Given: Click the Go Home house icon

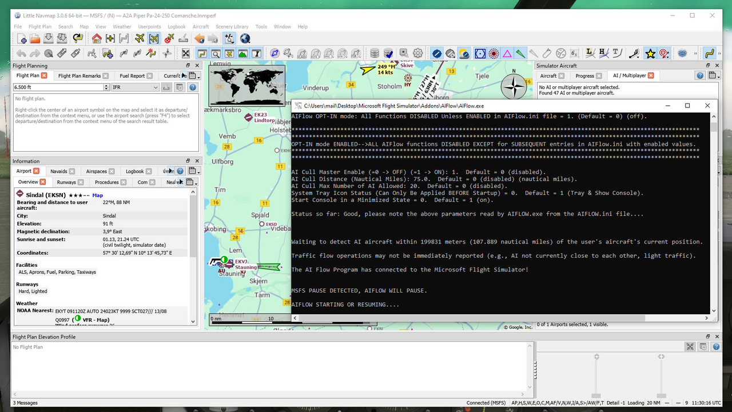Looking at the screenshot, I should point(97,38).
